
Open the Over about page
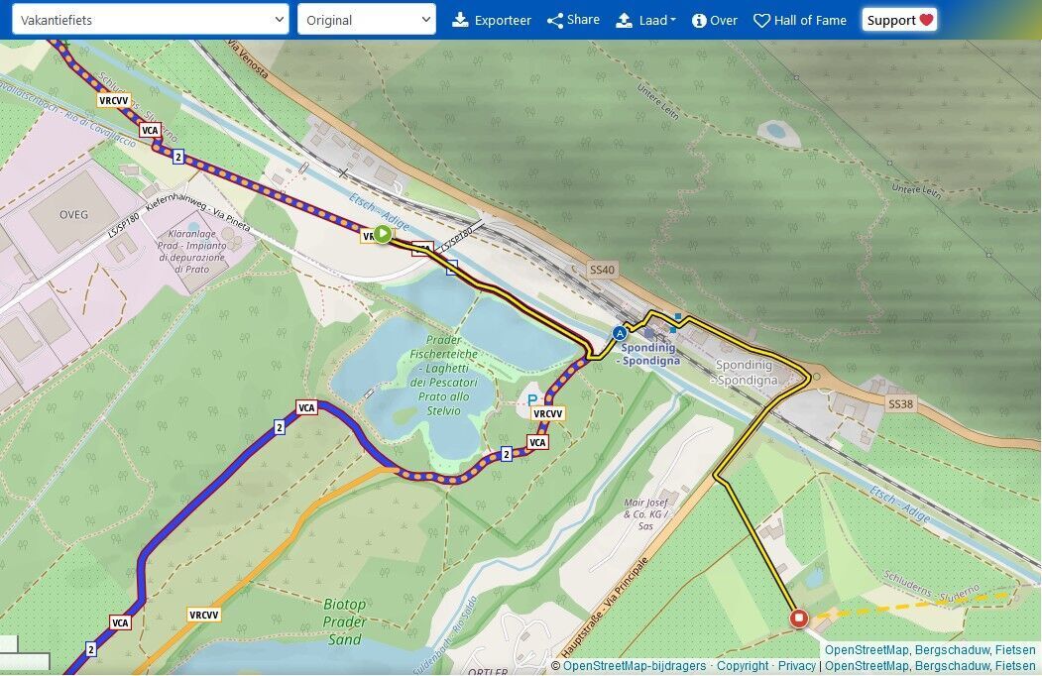724,20
